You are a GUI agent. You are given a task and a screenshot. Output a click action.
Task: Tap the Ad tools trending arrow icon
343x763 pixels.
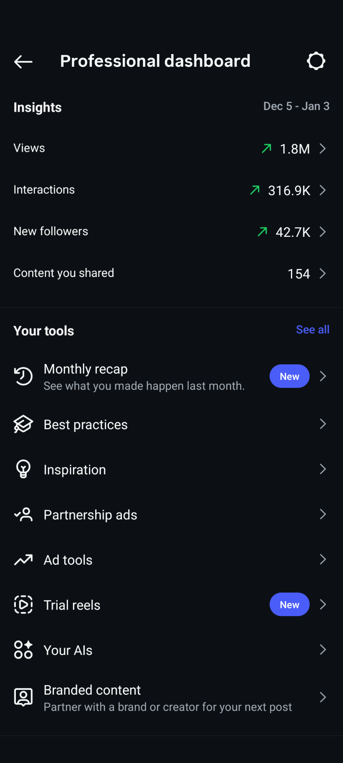pos(23,560)
